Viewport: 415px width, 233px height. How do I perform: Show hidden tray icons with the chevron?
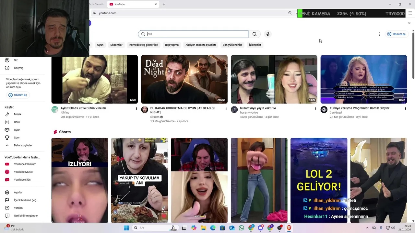point(367,228)
